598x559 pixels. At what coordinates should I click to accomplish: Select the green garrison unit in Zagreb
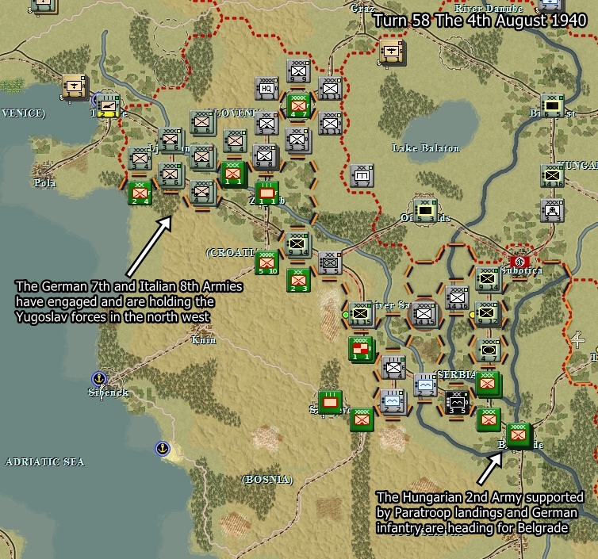coord(266,193)
